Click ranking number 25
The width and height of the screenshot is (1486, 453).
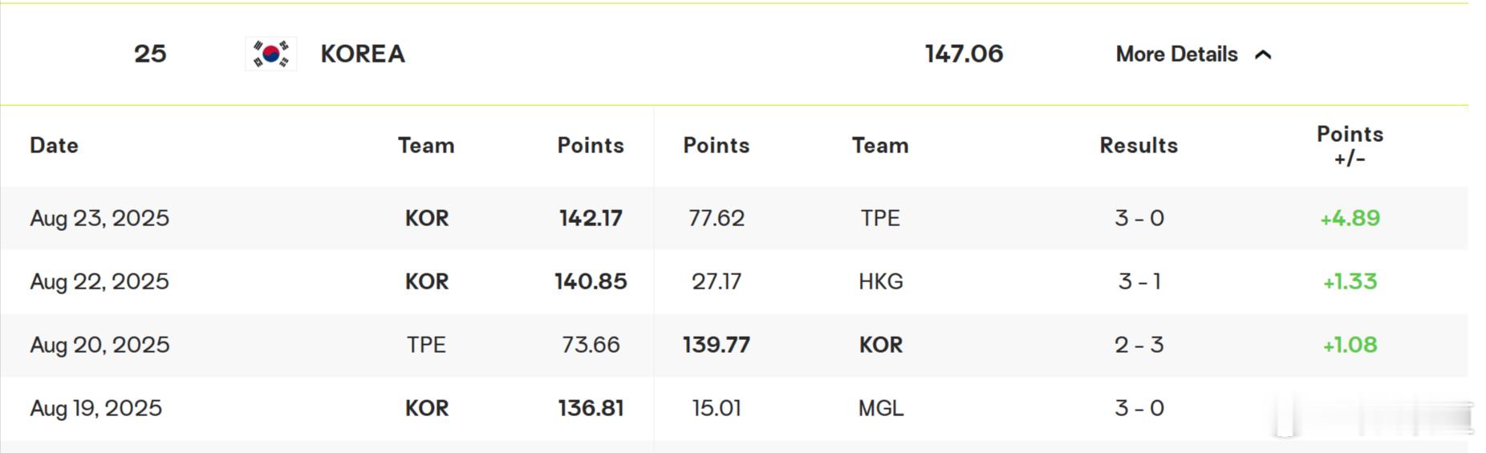150,54
